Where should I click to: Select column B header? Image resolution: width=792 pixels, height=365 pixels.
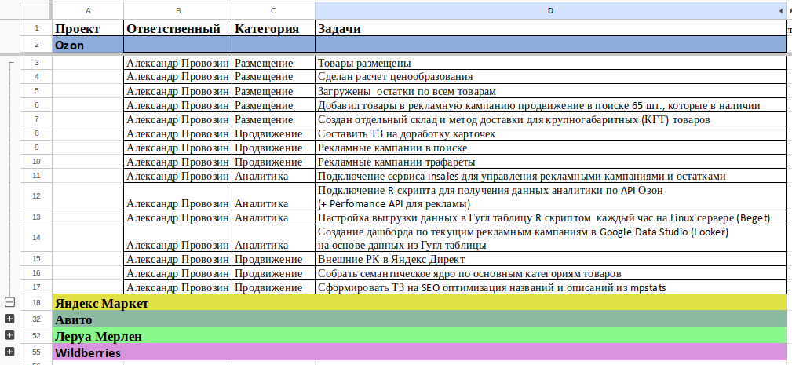pos(178,10)
